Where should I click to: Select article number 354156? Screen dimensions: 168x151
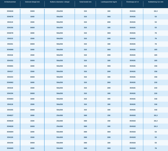10,143
